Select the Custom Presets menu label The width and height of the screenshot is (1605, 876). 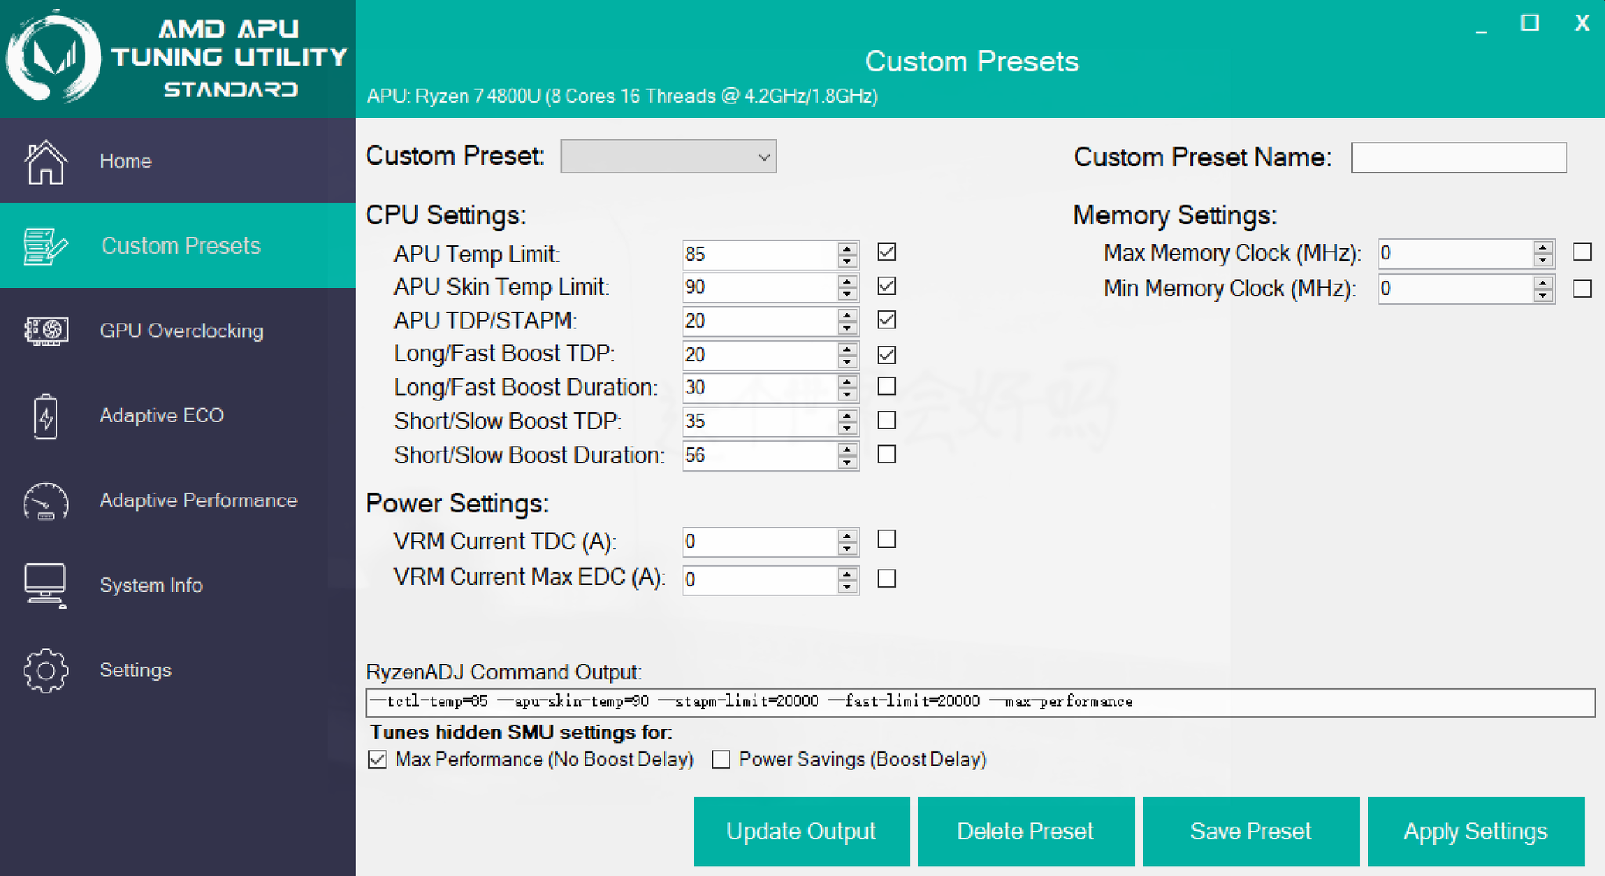tap(181, 245)
